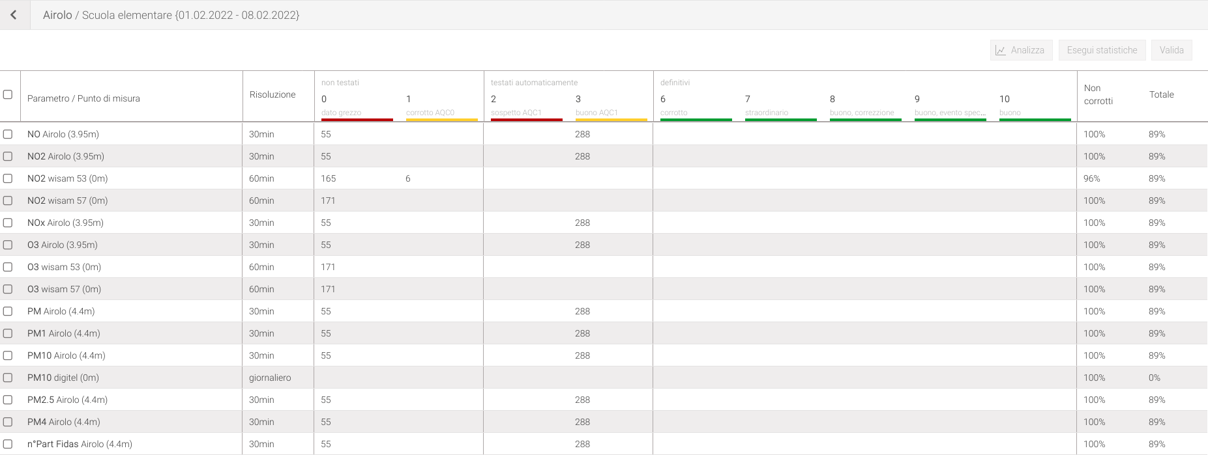Click the green bar under column 10 buono

pyautogui.click(x=1035, y=120)
